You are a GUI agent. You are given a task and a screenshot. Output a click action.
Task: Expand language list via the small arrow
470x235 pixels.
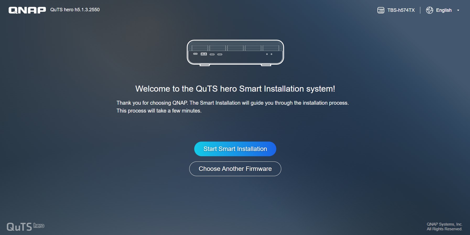458,10
